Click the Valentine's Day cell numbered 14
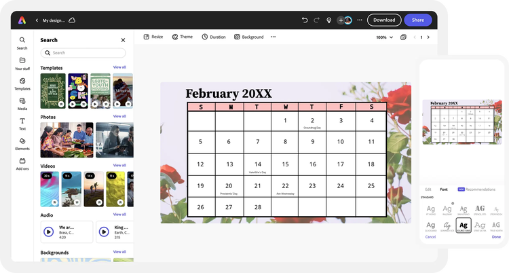Viewport: 509px width, 273px height. 257,165
